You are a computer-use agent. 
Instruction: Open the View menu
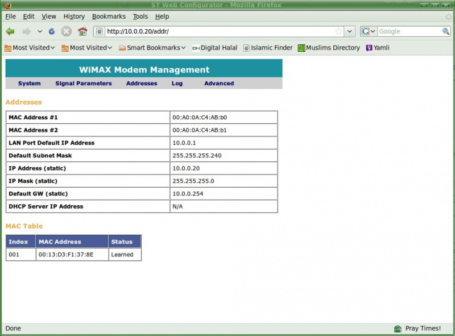(x=49, y=16)
